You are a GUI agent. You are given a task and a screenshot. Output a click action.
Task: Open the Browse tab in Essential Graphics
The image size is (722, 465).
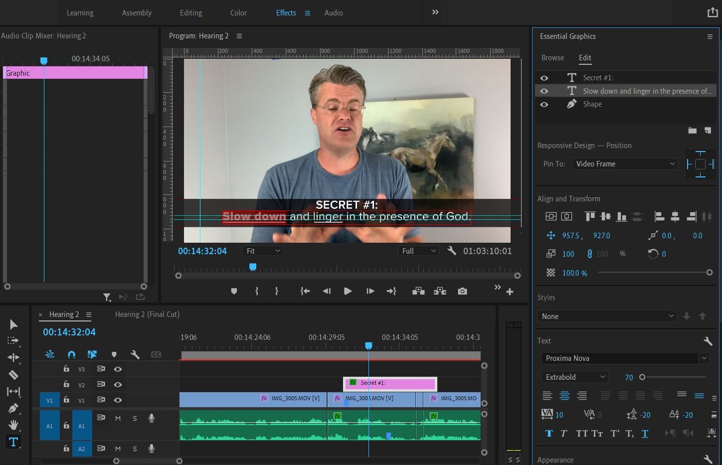pos(552,58)
